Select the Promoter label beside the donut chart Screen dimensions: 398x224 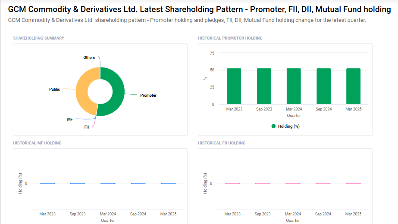[x=148, y=95]
